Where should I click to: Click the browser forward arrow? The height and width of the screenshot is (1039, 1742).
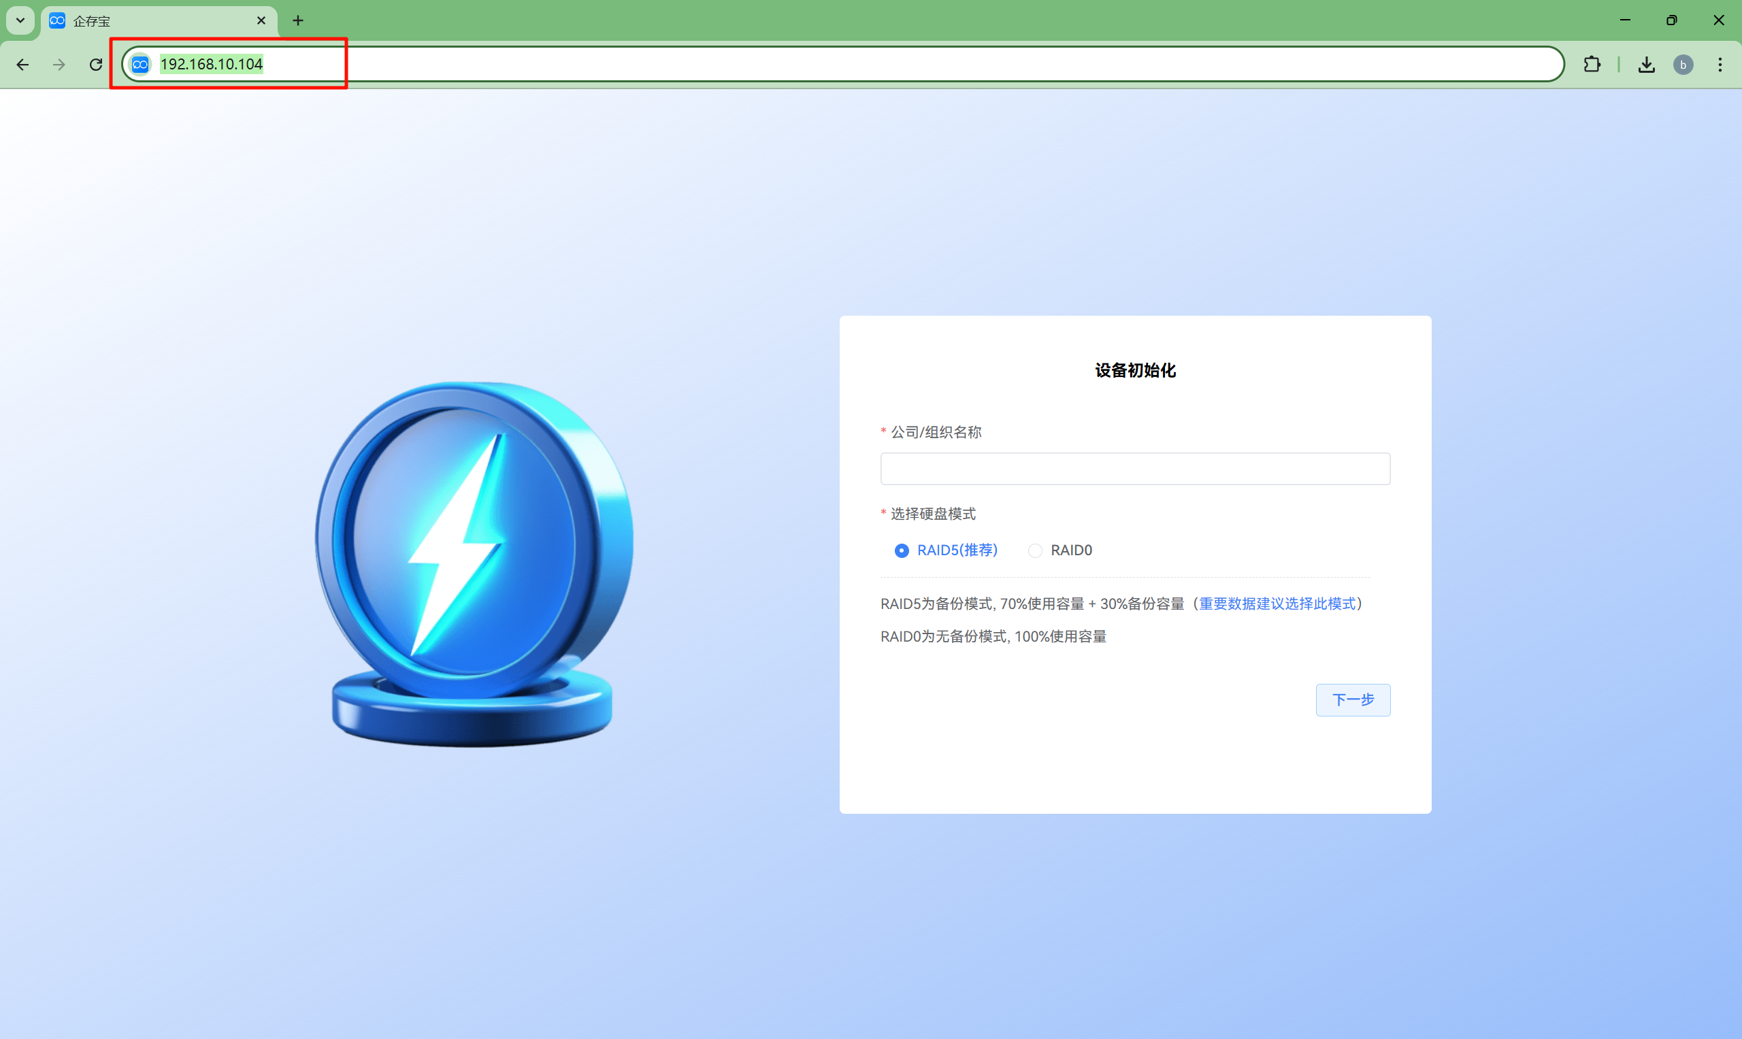pos(59,65)
